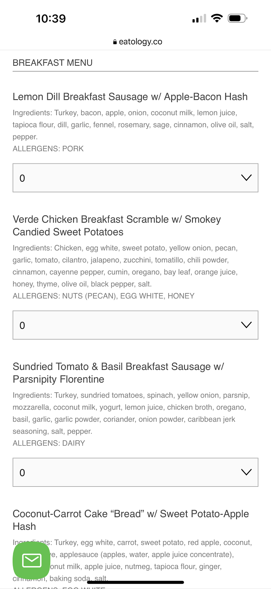The width and height of the screenshot is (271, 589).
Task: Tap the Wi-Fi status icon
Action: point(217,18)
